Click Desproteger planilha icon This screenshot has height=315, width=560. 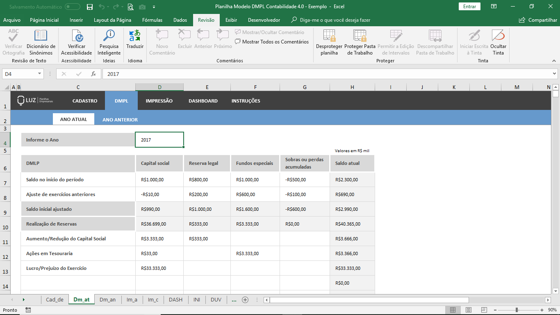pyautogui.click(x=329, y=36)
